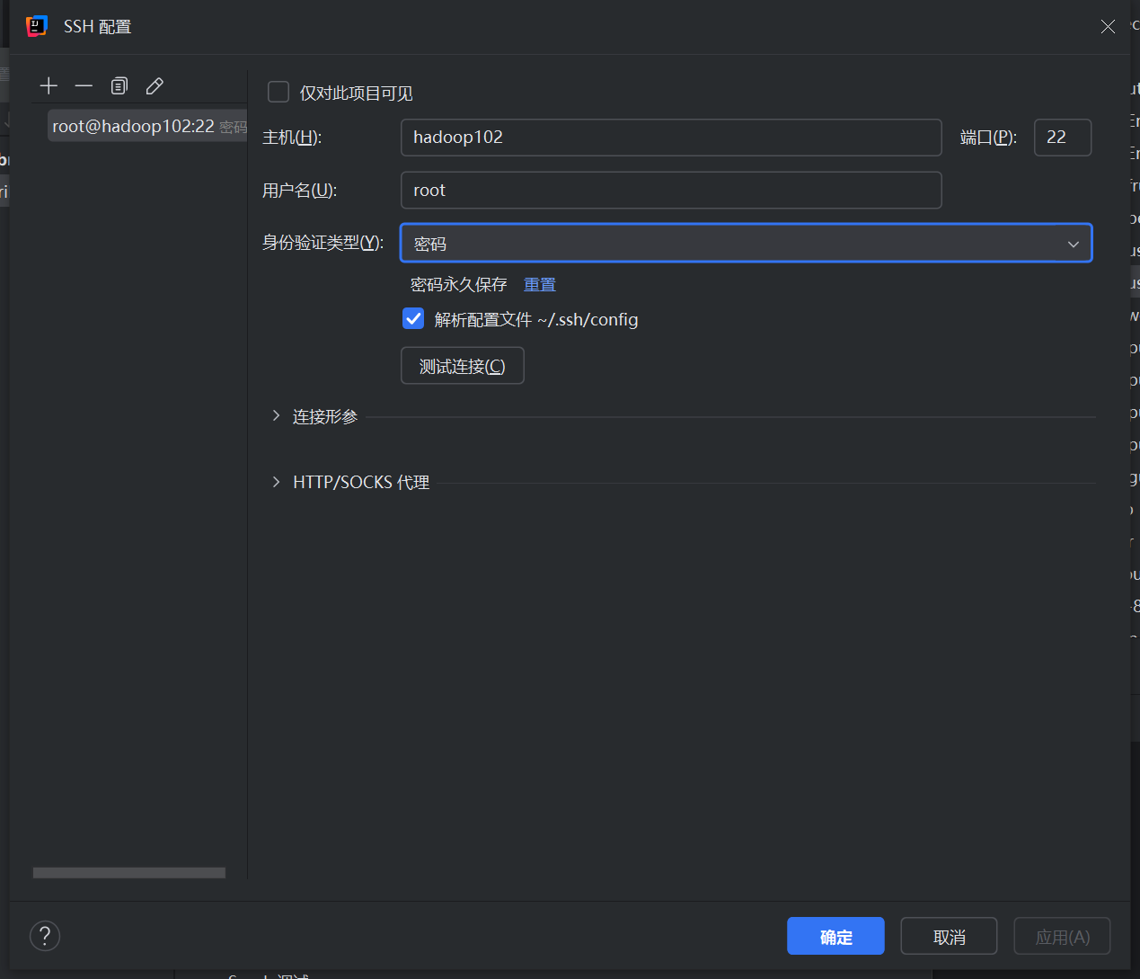
Task: Click the 端口 port number field
Action: [x=1062, y=137]
